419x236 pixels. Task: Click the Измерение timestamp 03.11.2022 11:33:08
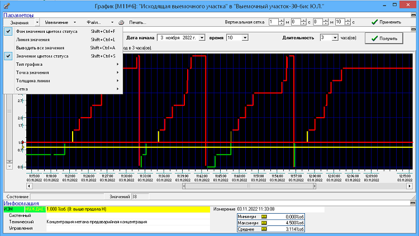point(256,209)
